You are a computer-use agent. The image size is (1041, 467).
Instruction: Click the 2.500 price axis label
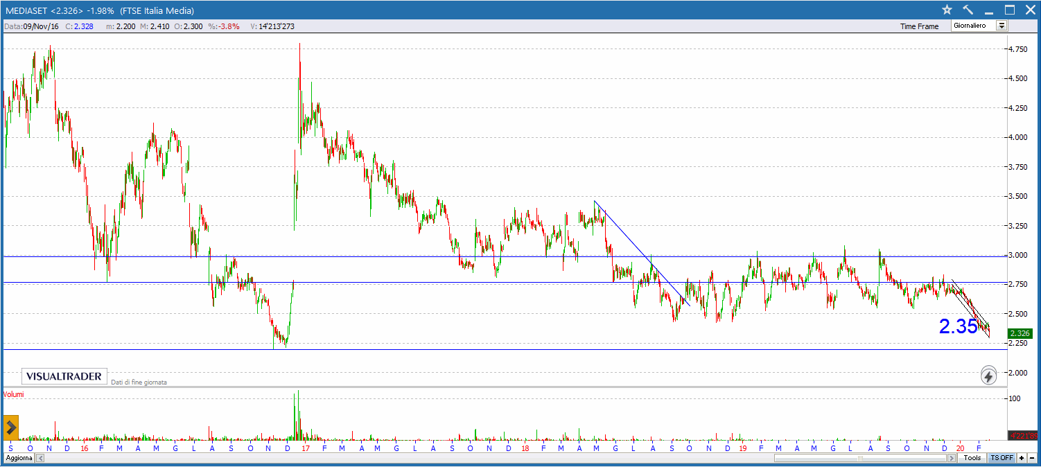(1018, 314)
